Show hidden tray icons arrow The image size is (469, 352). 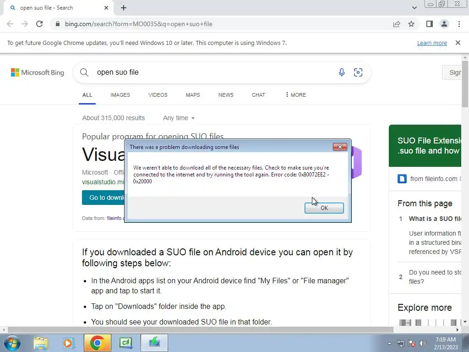point(389,344)
